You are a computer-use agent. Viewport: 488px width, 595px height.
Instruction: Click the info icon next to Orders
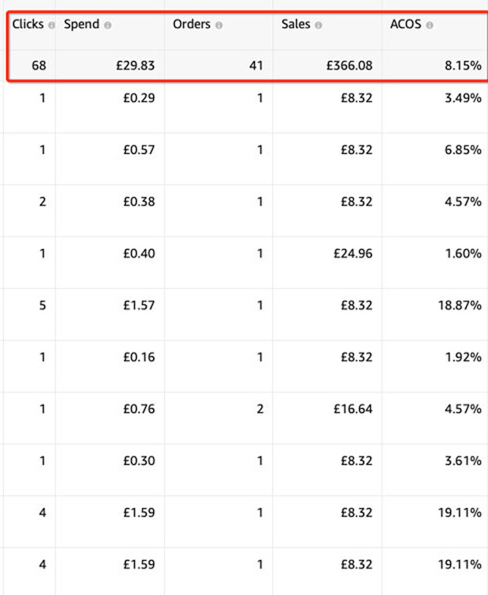219,26
